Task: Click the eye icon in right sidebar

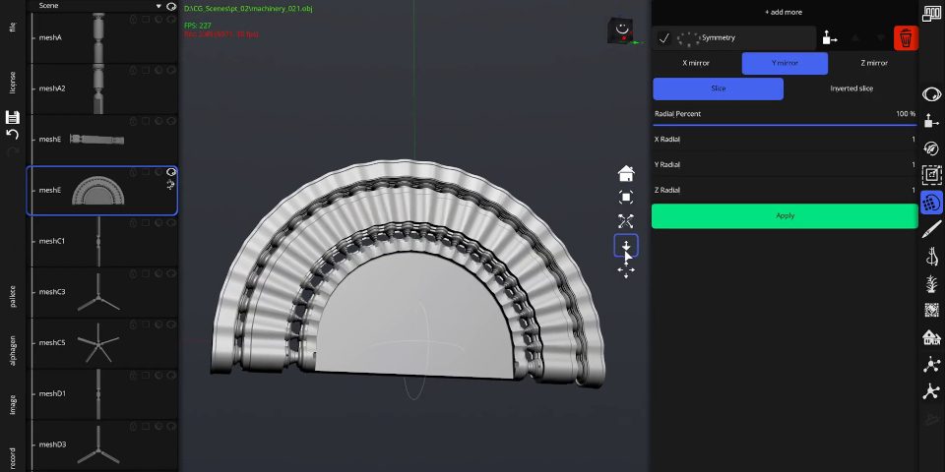Action: point(931,95)
